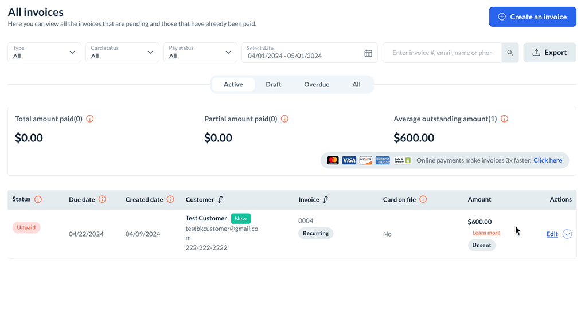585x323 pixels.
Task: Click info icon beside Total amount paid
Action: click(x=90, y=119)
